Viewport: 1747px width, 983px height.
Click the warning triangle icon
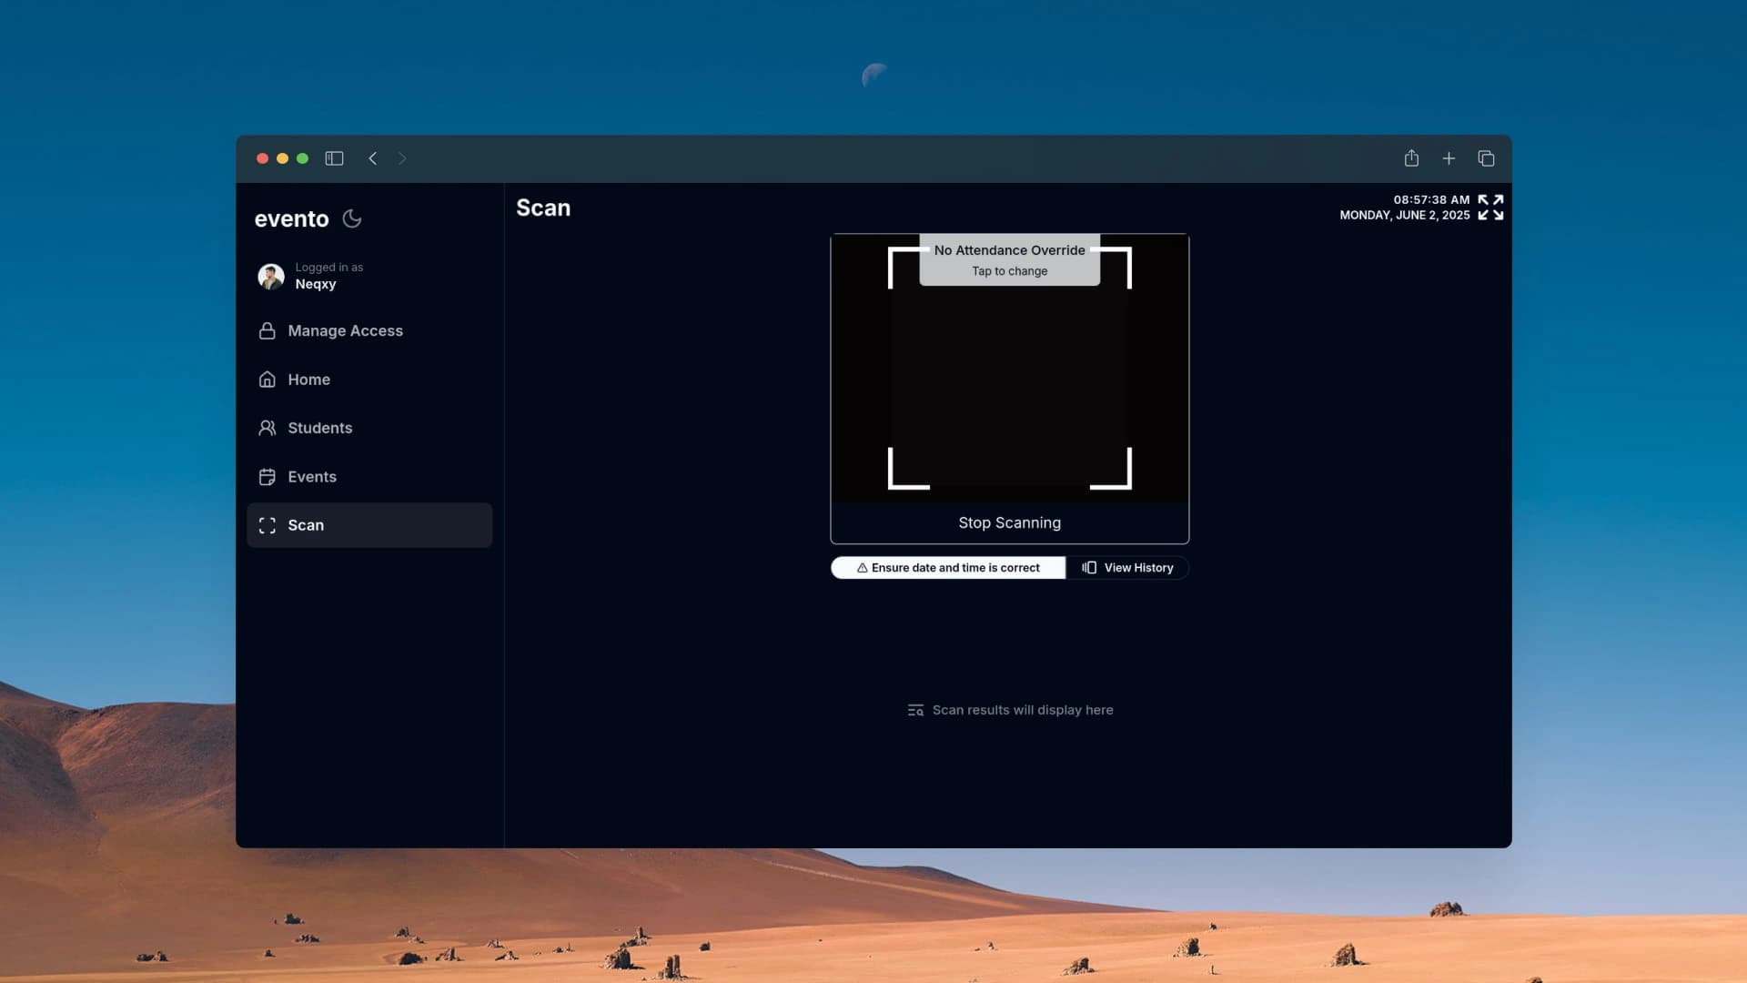coord(862,567)
